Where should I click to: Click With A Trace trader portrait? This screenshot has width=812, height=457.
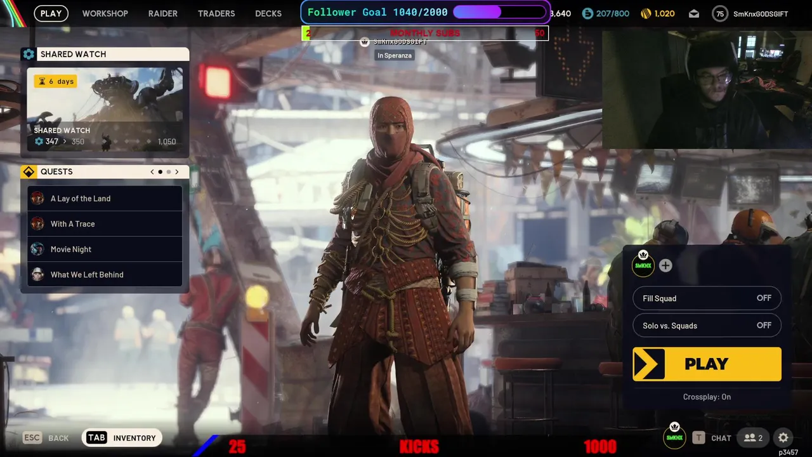[37, 223]
